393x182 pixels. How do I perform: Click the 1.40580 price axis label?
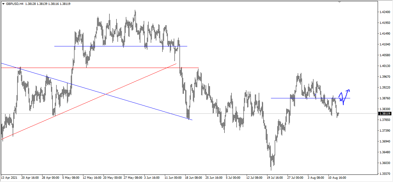(384, 55)
